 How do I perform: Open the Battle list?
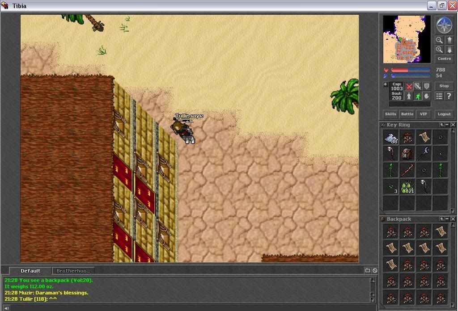[x=407, y=114]
